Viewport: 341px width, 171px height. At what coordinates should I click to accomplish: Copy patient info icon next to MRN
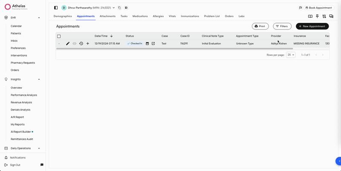click(x=119, y=8)
